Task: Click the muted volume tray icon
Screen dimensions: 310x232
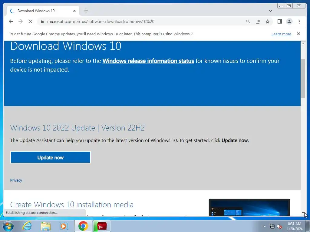Action: click(279, 226)
